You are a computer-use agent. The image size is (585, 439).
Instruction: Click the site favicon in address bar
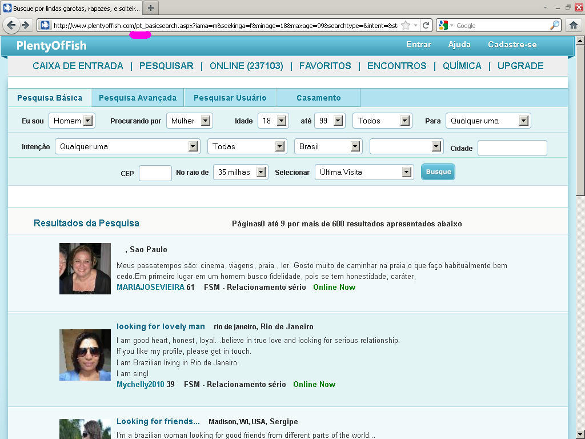coord(45,25)
